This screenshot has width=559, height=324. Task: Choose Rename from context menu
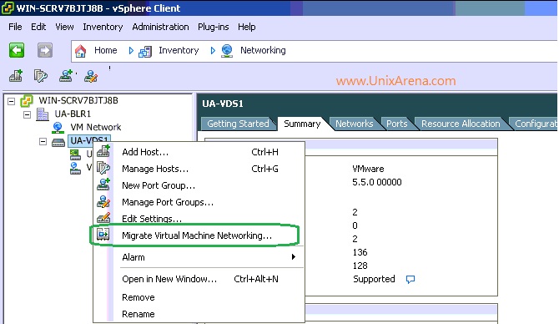point(199,314)
